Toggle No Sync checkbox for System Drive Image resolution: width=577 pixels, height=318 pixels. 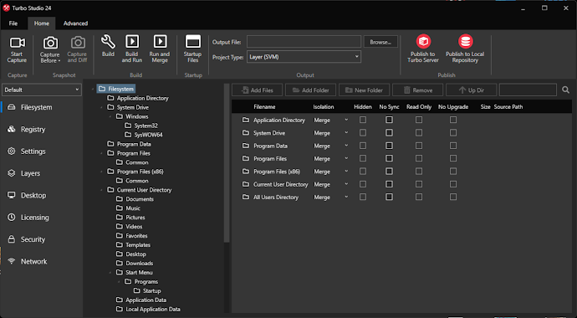[389, 133]
